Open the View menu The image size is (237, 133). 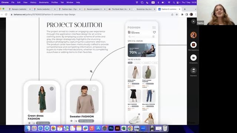pos(25,3)
